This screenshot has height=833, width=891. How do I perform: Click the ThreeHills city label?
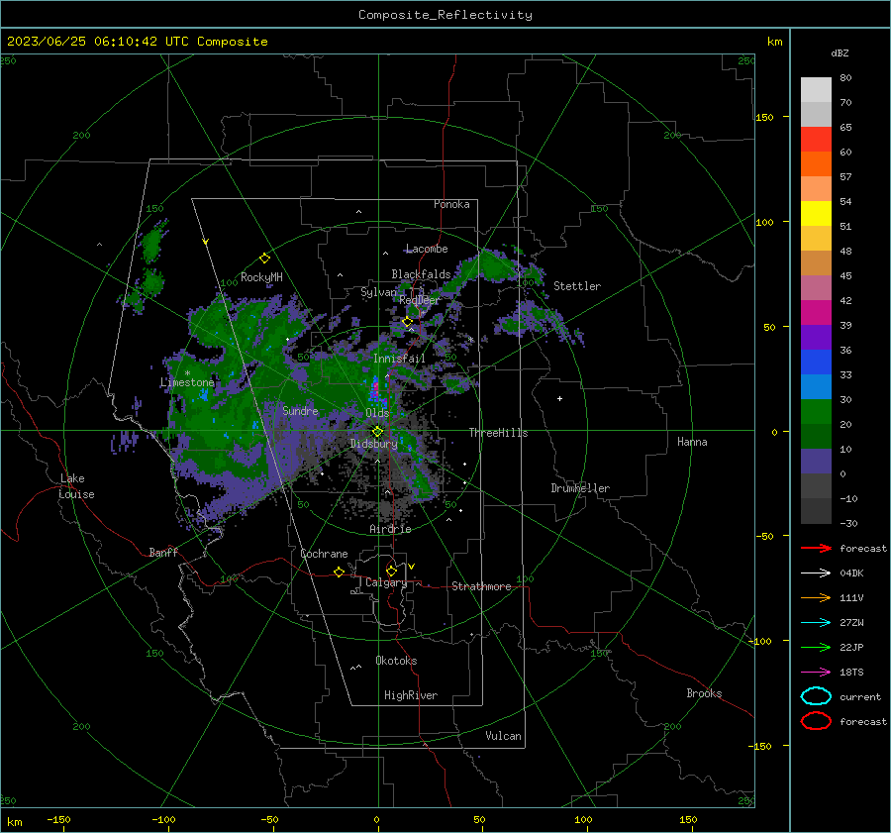[498, 433]
